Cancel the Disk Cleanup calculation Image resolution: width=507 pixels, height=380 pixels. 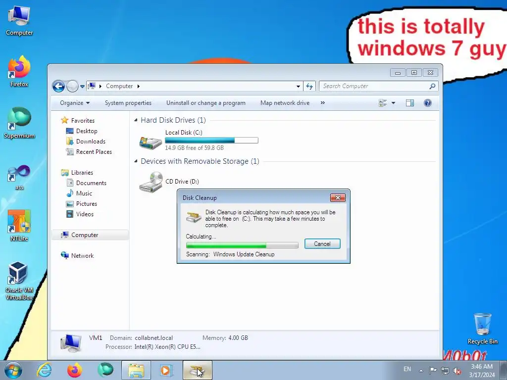click(322, 243)
